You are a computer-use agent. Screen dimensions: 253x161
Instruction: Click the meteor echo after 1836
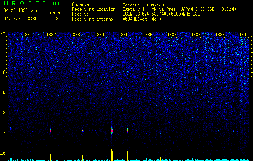click(x=160, y=132)
